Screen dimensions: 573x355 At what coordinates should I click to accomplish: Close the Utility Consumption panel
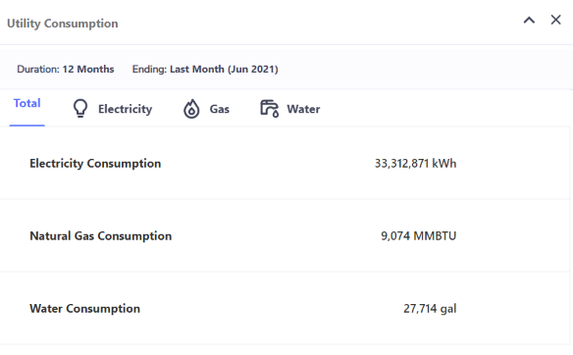(555, 20)
